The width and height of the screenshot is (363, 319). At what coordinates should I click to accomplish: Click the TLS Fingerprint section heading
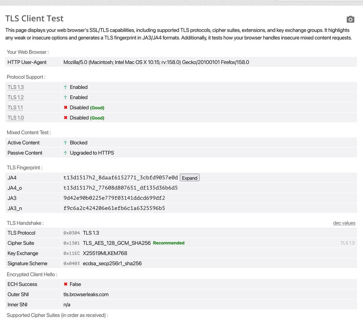(x=25, y=168)
